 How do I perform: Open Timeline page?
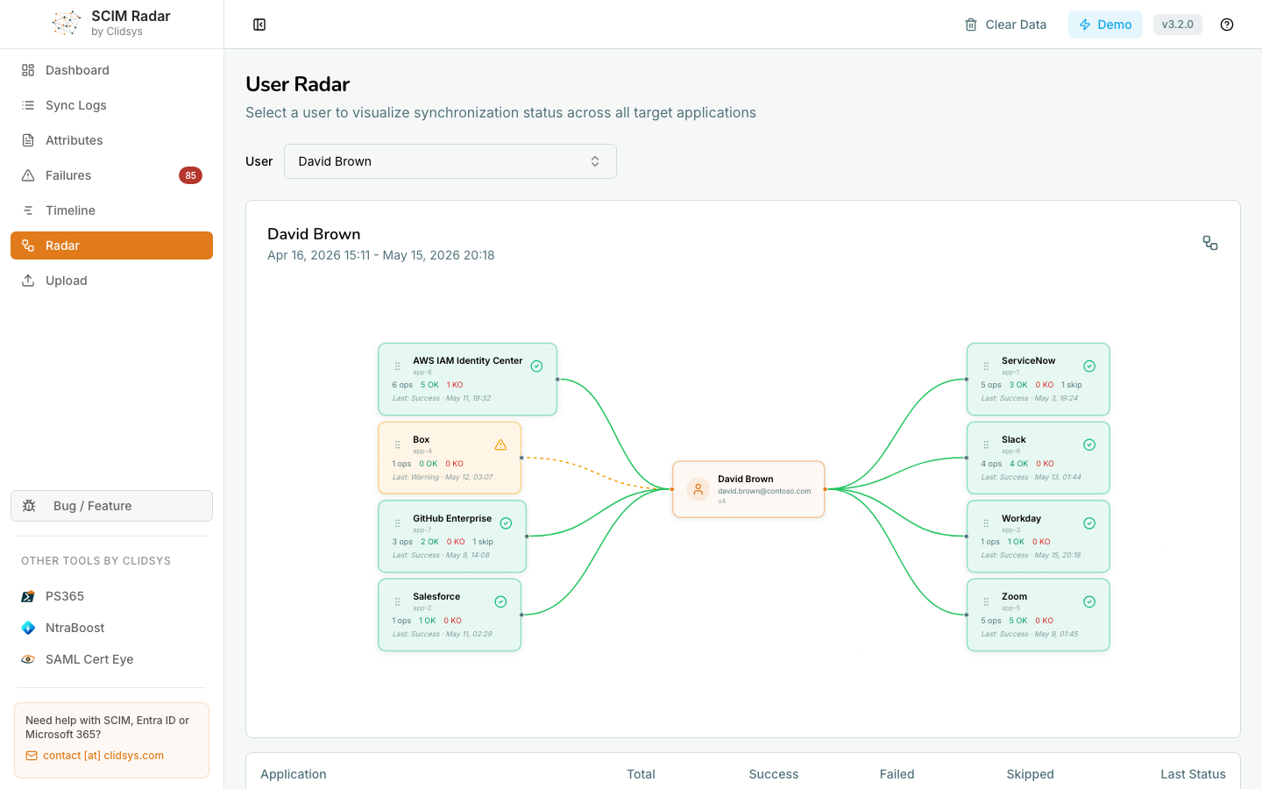coord(111,210)
